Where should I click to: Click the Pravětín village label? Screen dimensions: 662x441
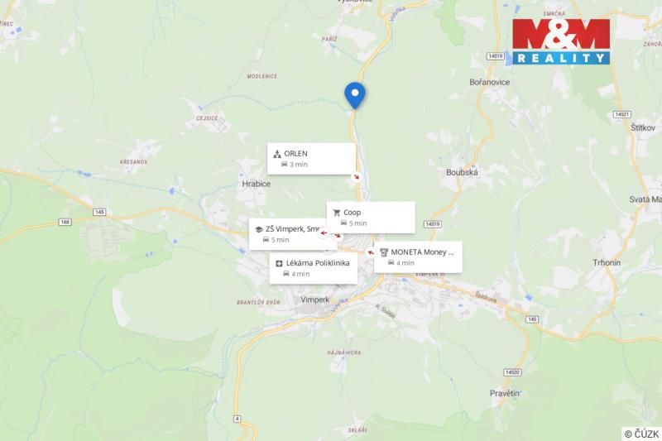tap(504, 393)
